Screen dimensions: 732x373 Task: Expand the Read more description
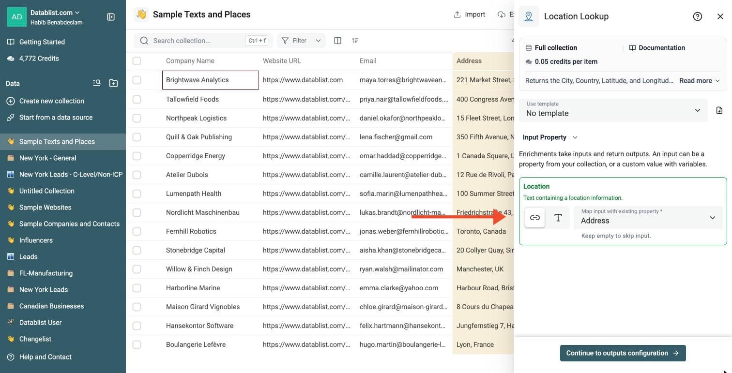click(699, 81)
